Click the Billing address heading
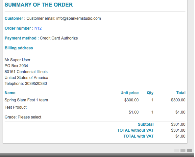This screenshot has width=195, height=157. [19, 48]
